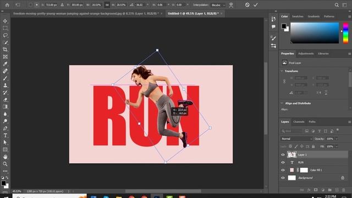Select the Path Selection tool
The image size is (352, 198).
pos(5,142)
